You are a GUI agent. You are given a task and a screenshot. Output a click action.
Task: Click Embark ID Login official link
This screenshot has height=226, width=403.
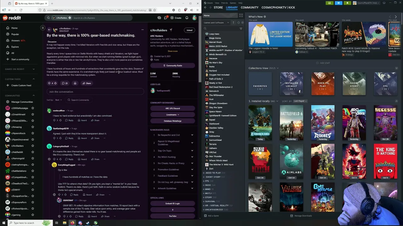(173, 203)
